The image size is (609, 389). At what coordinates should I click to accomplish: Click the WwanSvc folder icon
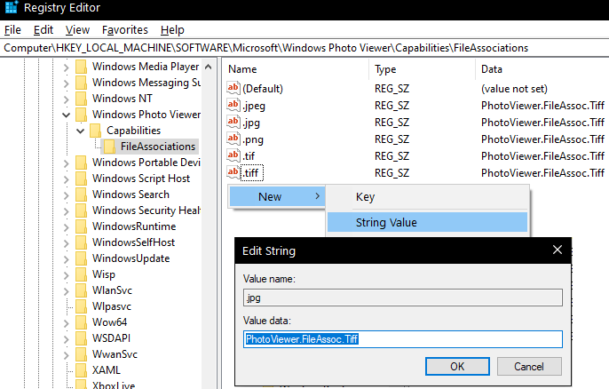[81, 354]
